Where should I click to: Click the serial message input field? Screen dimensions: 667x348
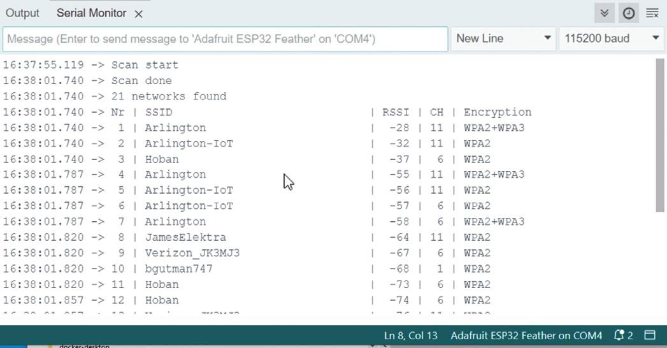(226, 39)
